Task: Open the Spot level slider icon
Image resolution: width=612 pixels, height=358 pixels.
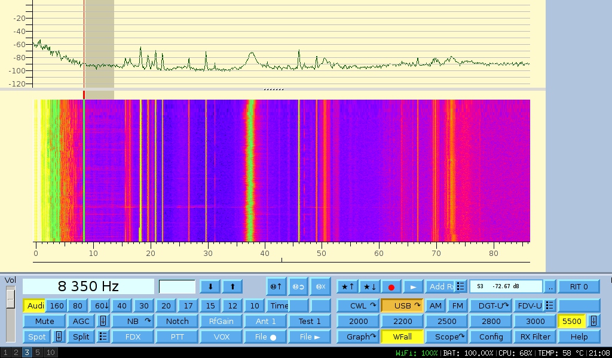Action: pos(59,337)
